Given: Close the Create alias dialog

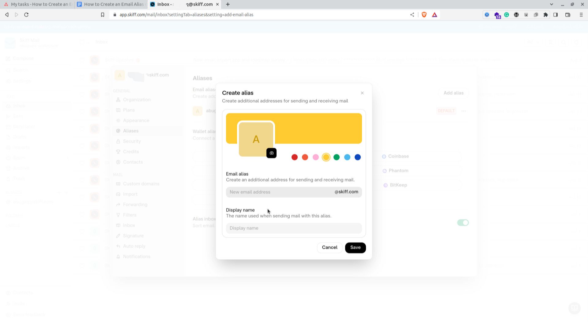Looking at the screenshot, I should pos(362,93).
